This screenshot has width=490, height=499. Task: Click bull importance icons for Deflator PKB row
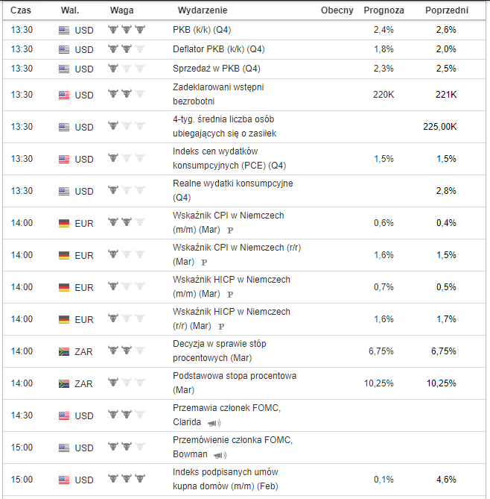(x=125, y=49)
